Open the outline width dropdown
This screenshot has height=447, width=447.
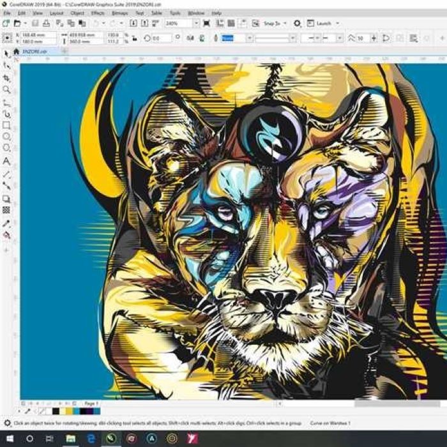point(250,38)
